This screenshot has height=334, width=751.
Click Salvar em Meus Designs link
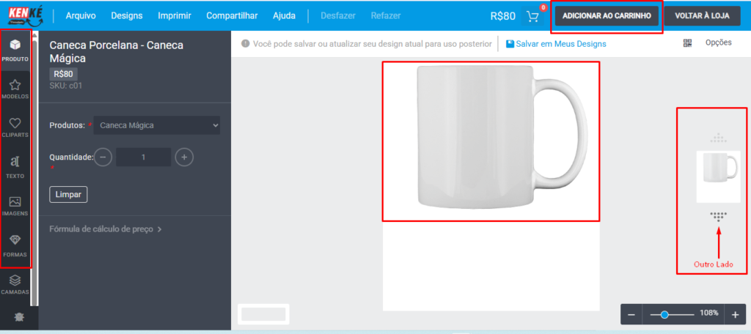pos(556,44)
